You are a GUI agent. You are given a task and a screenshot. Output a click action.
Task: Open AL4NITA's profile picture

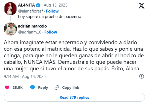click(x=10, y=9)
